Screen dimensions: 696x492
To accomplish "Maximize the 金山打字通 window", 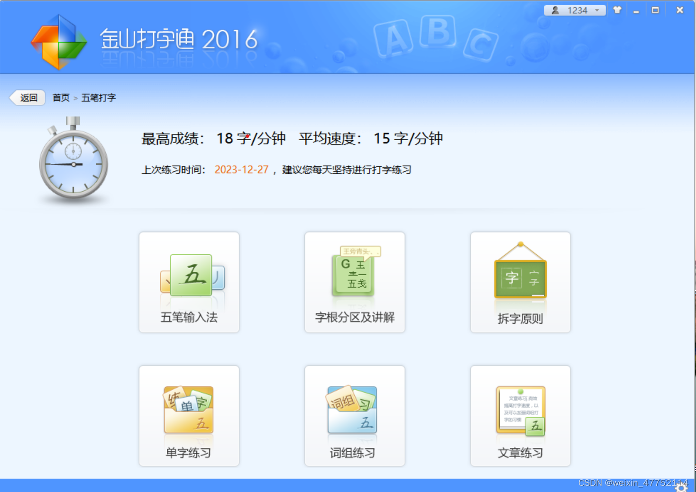I will click(655, 10).
